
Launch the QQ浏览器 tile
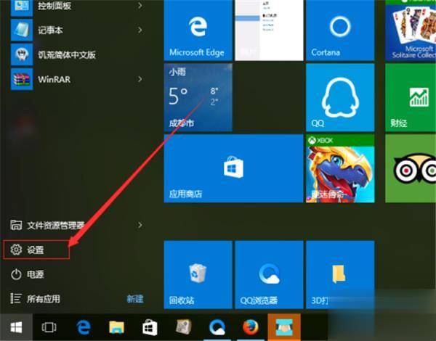tap(269, 275)
